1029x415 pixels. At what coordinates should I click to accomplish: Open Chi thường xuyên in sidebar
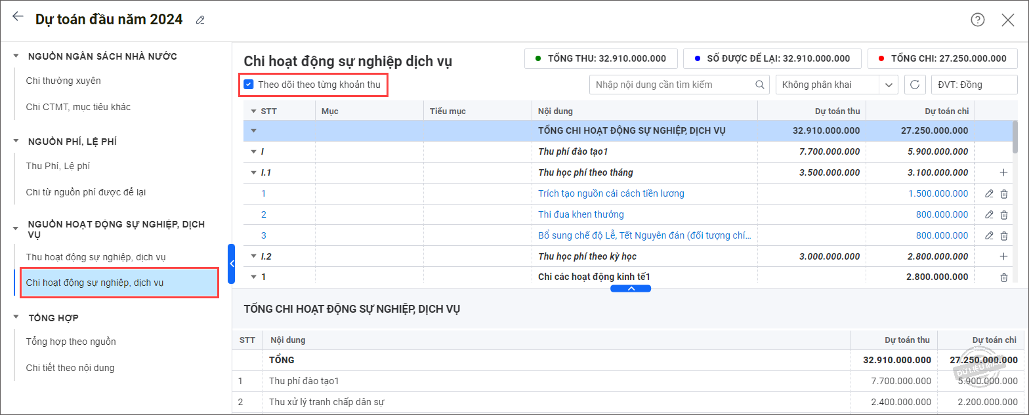[x=63, y=81]
